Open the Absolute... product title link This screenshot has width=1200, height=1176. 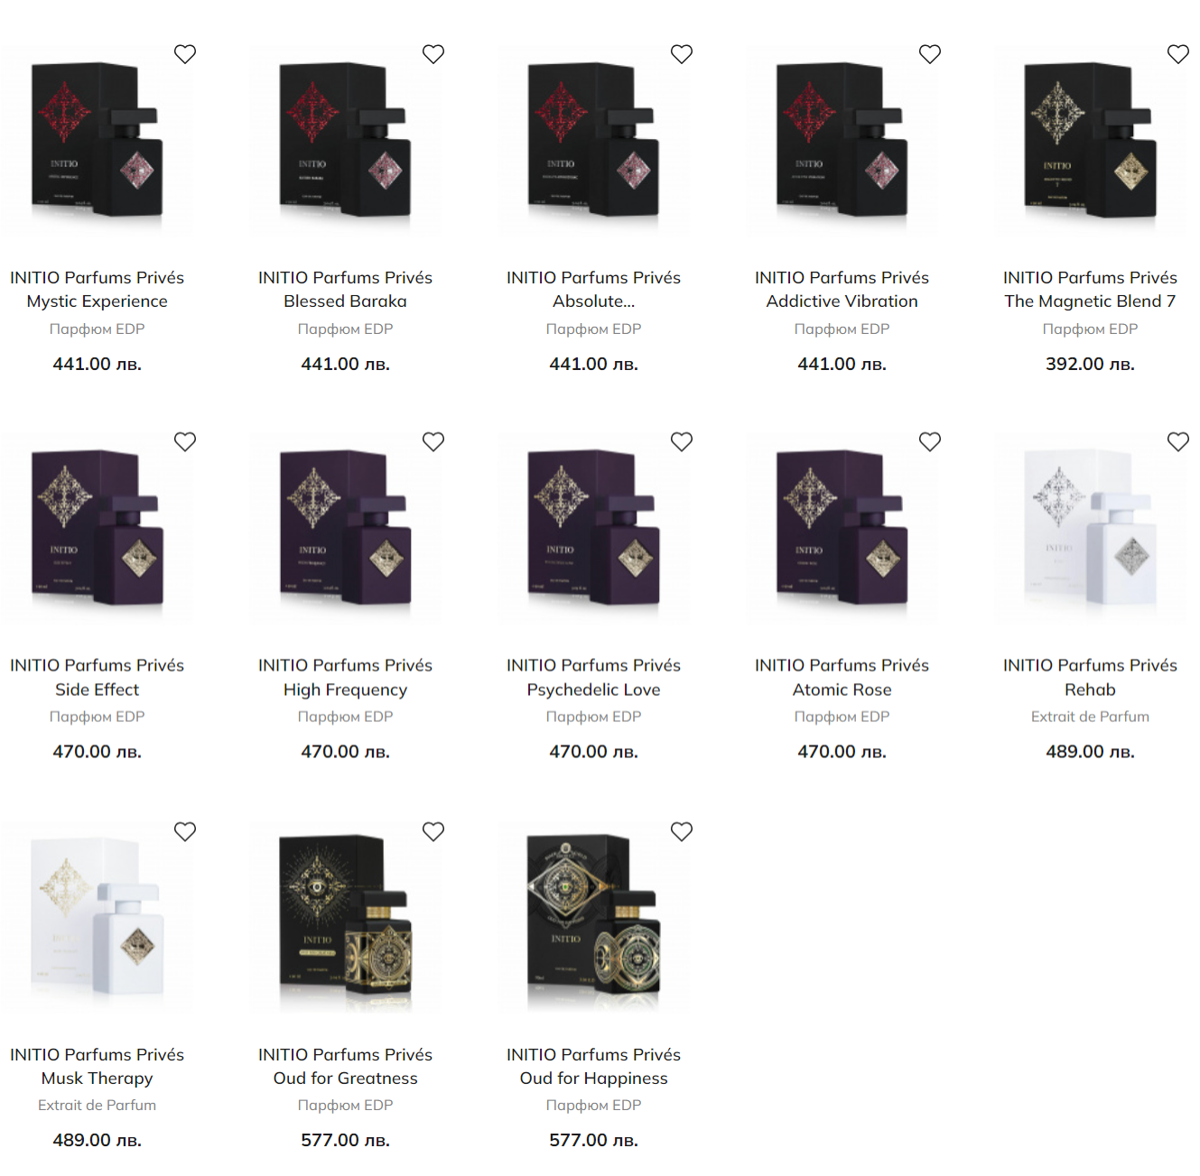[594, 290]
